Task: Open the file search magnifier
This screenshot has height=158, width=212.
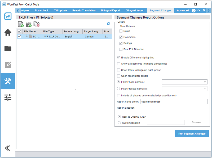Action: pos(108,24)
